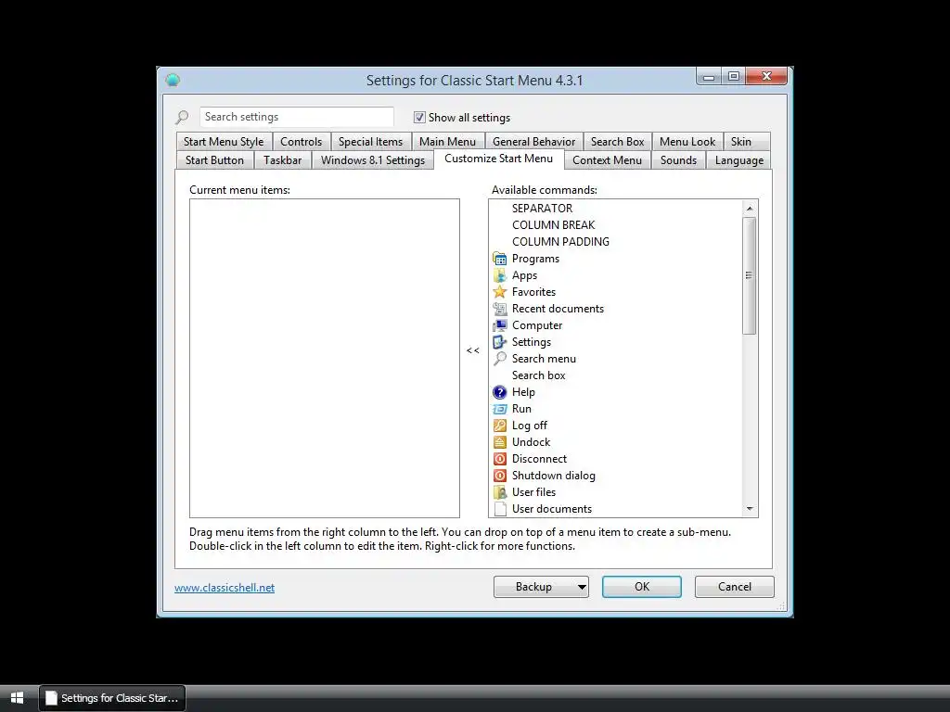Click into the Search settings field
This screenshot has height=712, width=950.
pyautogui.click(x=296, y=117)
